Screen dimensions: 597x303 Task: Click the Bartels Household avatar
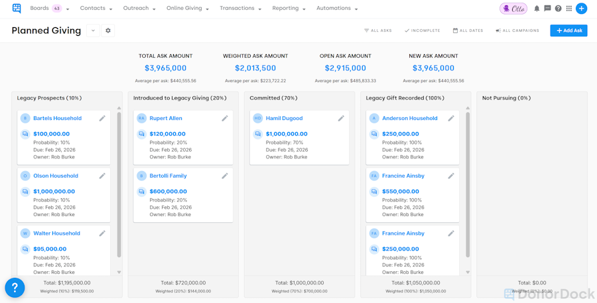click(x=25, y=119)
